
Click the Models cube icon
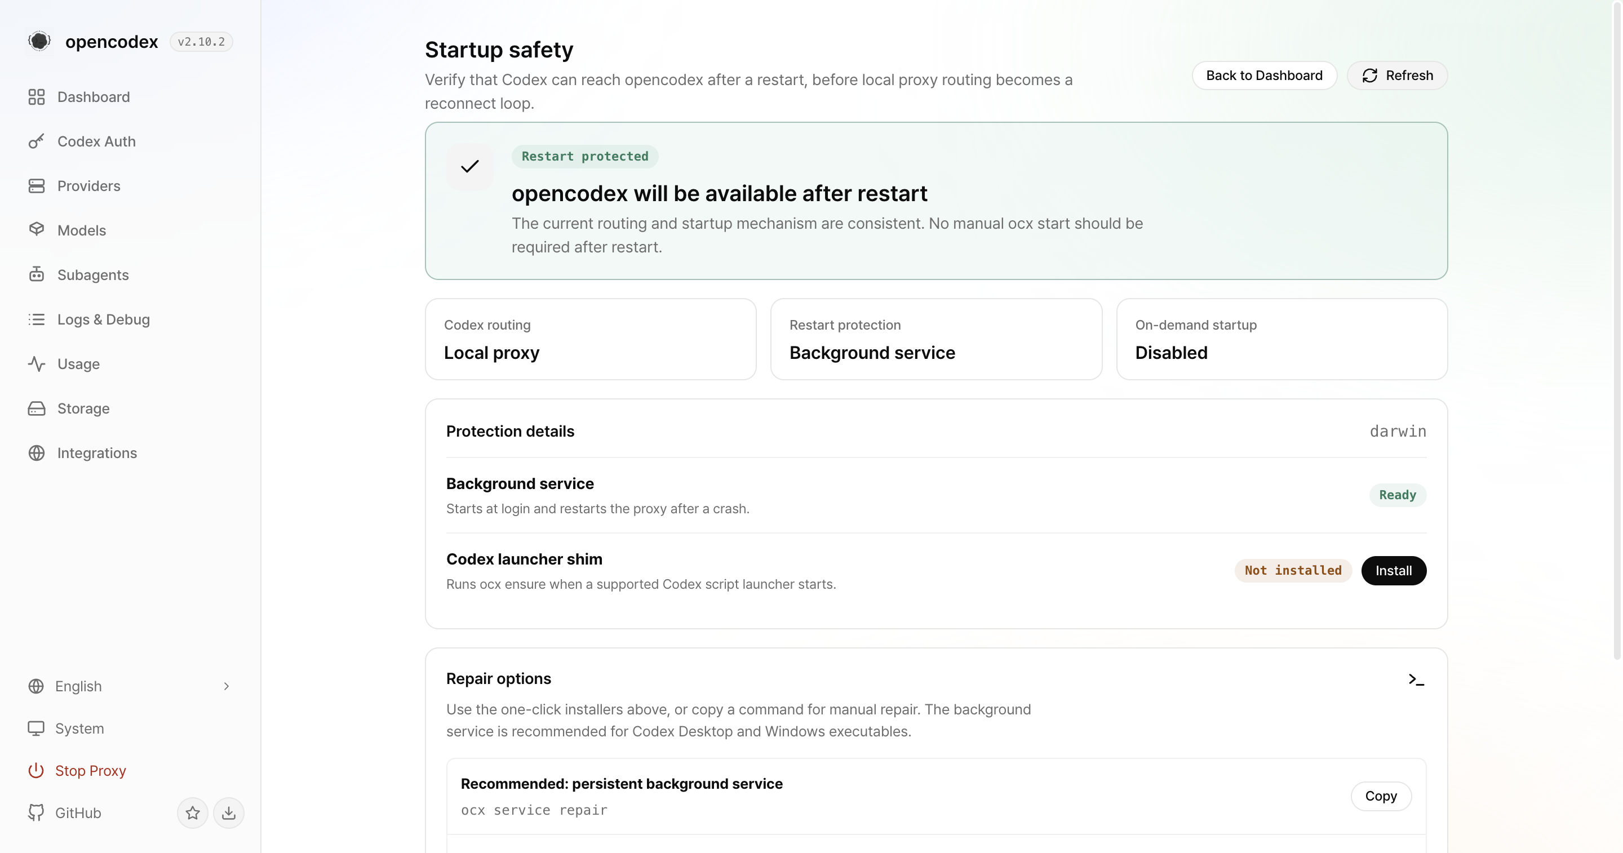click(x=37, y=230)
